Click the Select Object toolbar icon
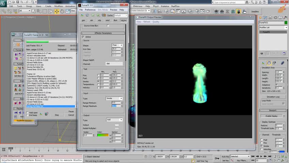The image size is (289, 163). (x=33, y=12)
